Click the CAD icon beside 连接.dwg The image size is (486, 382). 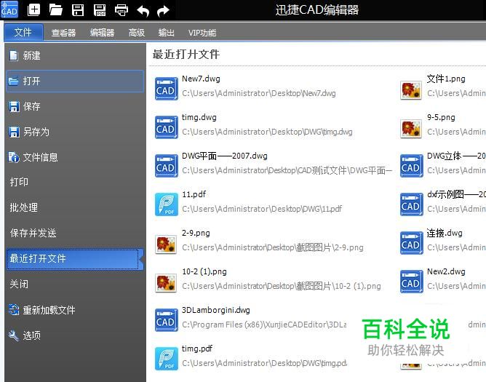[412, 243]
